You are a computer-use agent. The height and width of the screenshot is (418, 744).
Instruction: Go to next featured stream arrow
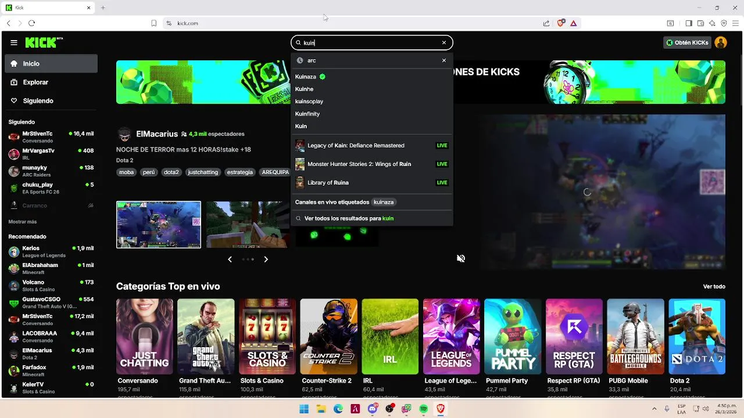(266, 260)
